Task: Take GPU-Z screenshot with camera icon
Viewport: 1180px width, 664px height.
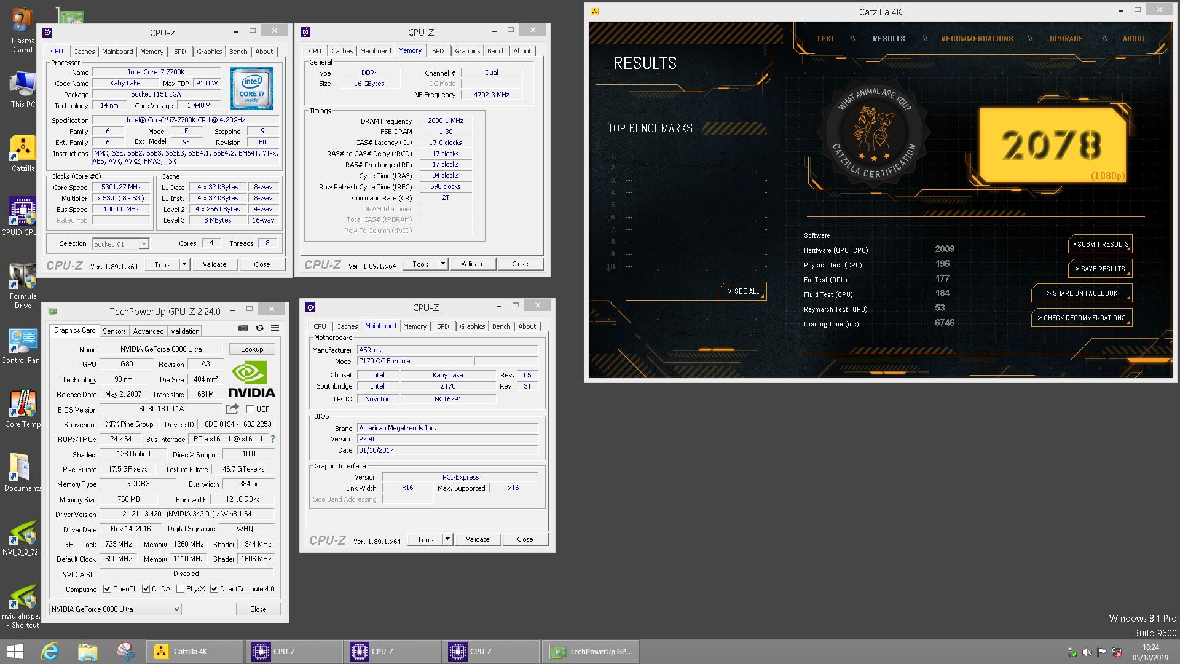Action: click(x=243, y=328)
